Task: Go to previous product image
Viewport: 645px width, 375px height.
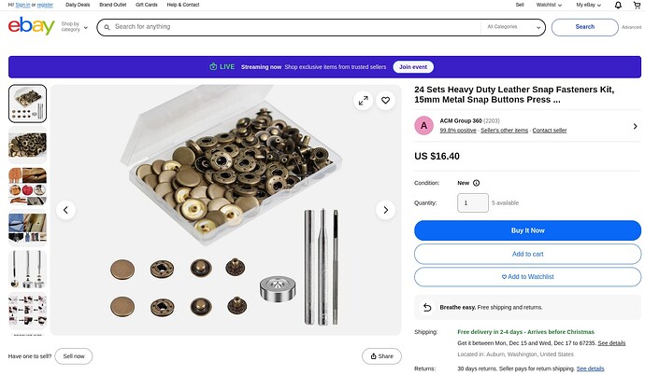Action: coord(65,210)
